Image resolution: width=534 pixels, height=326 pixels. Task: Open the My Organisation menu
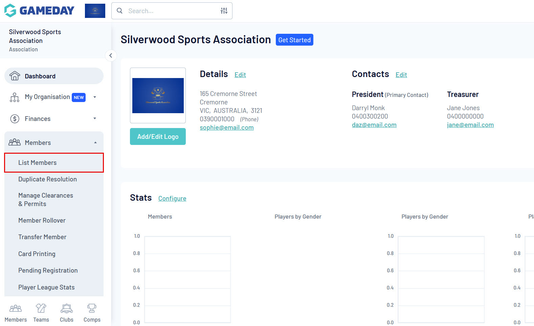click(x=54, y=97)
